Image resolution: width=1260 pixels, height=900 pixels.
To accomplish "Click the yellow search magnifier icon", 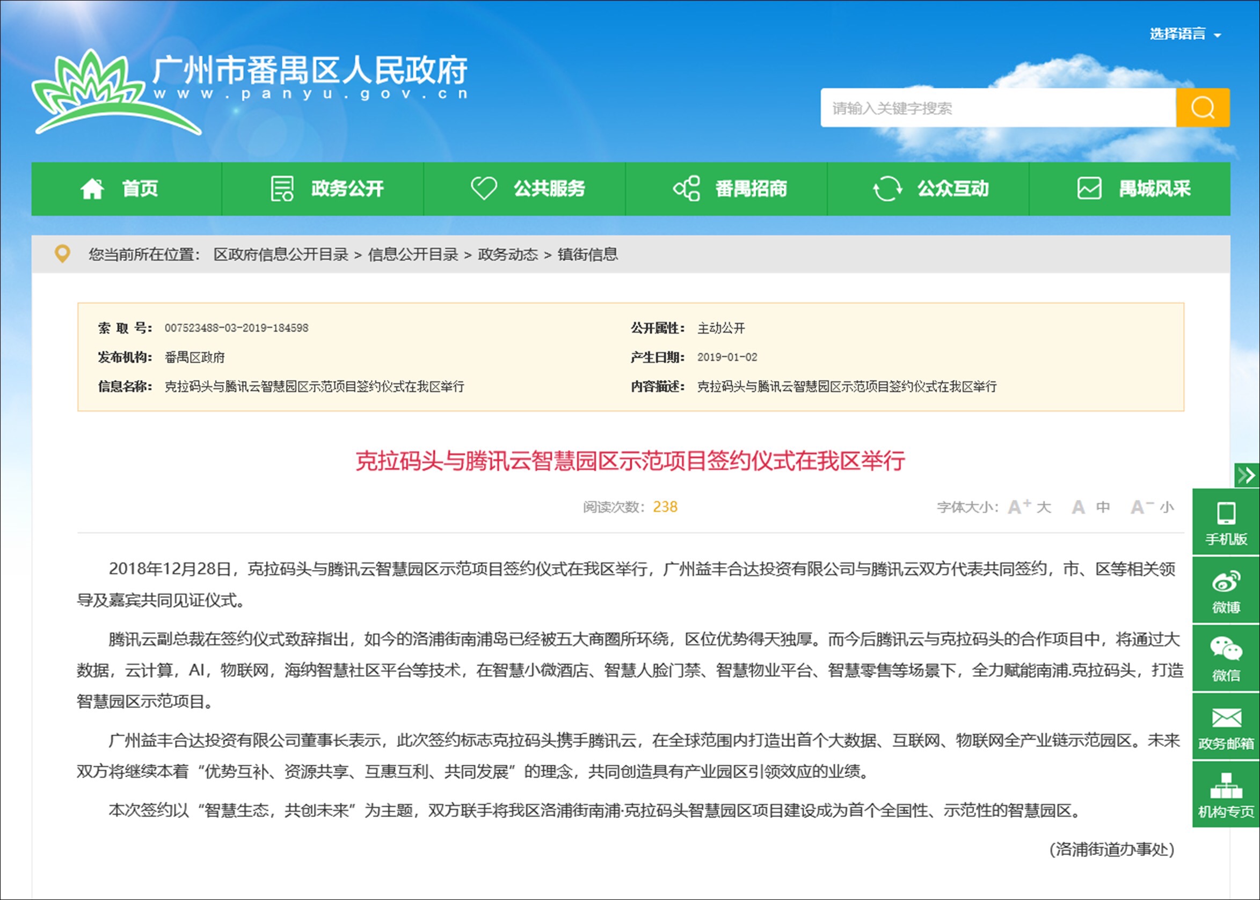I will pos(1202,107).
